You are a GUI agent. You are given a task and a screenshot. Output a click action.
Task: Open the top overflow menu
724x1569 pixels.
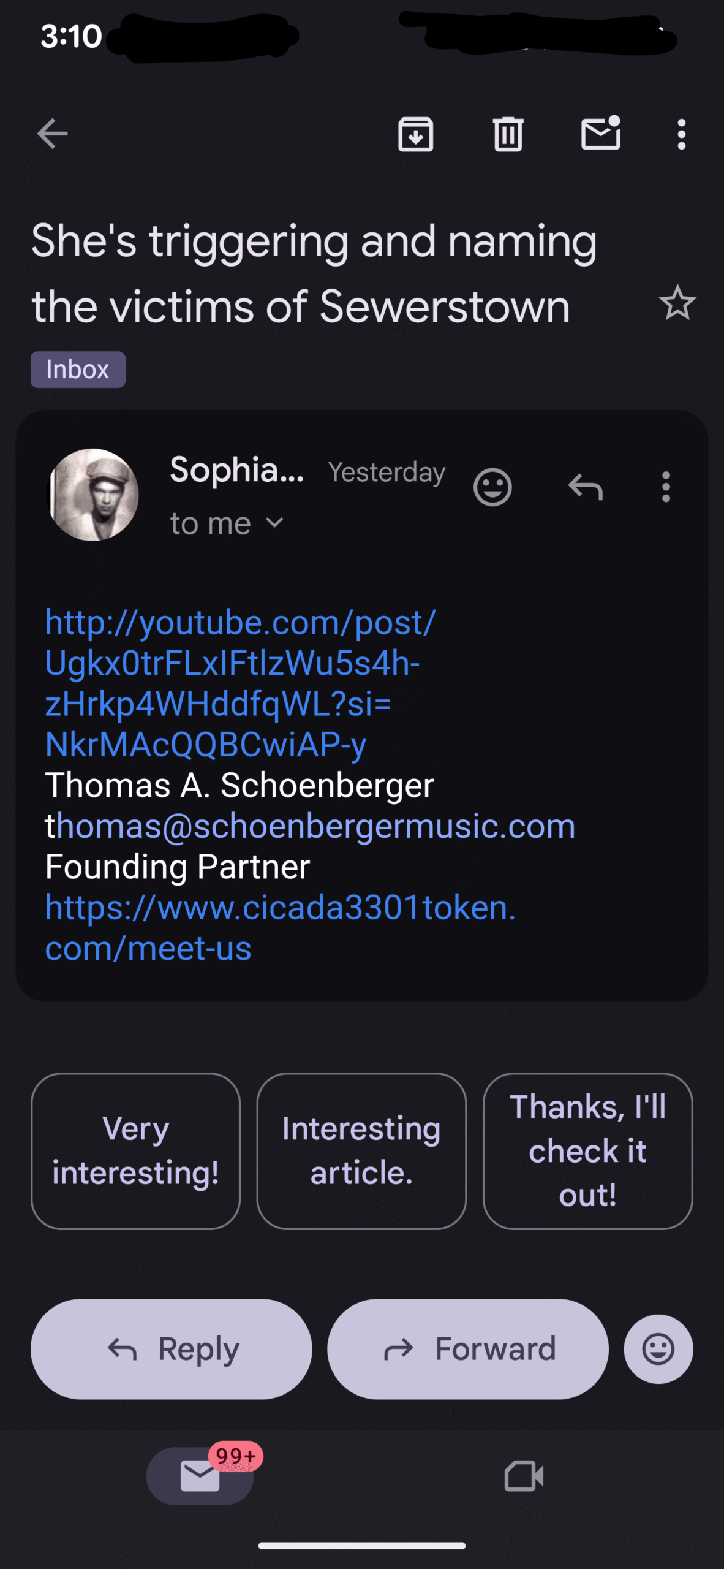(x=681, y=134)
